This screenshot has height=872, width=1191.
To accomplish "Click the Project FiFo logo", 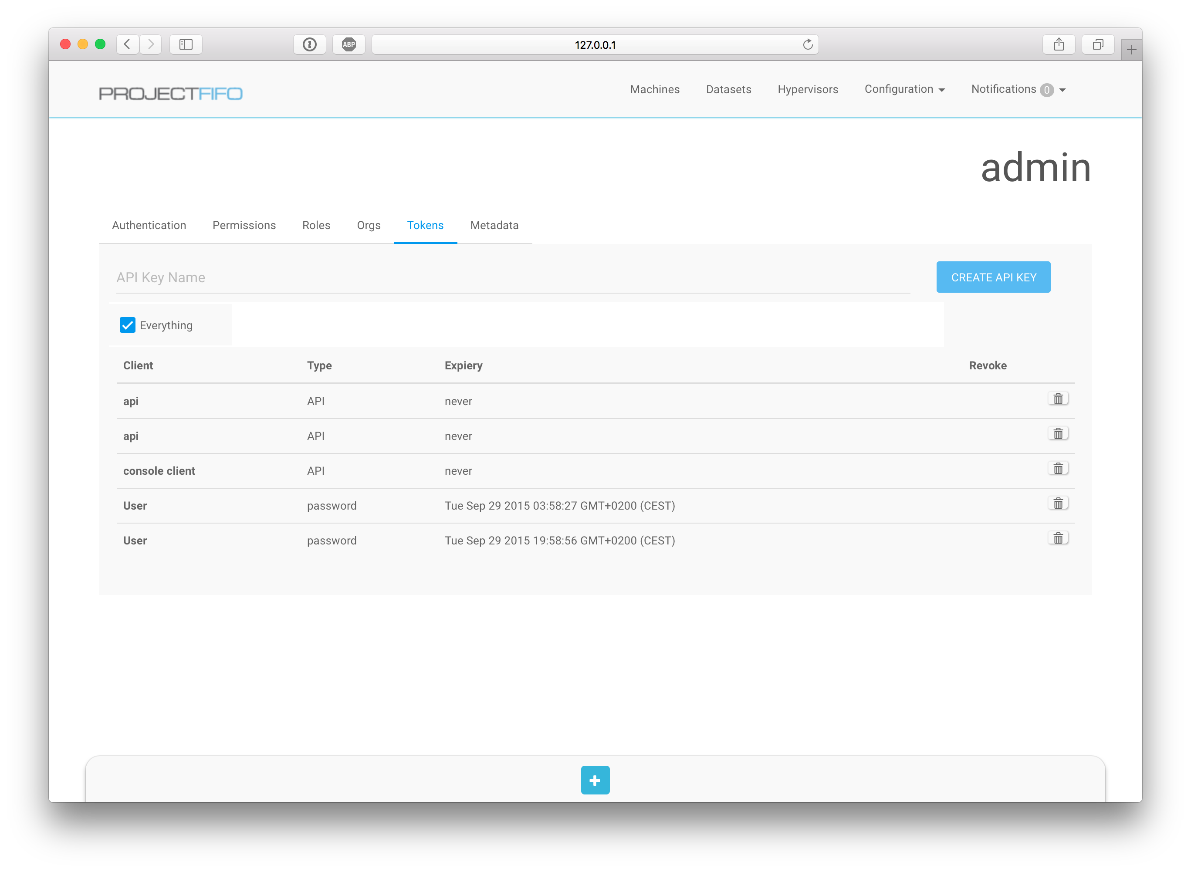I will [170, 93].
